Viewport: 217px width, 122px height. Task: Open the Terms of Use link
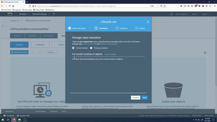[209, 116]
